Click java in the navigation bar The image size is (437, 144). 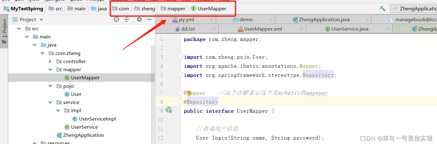pos(99,9)
